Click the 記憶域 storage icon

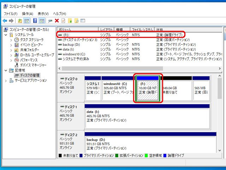click(11, 70)
